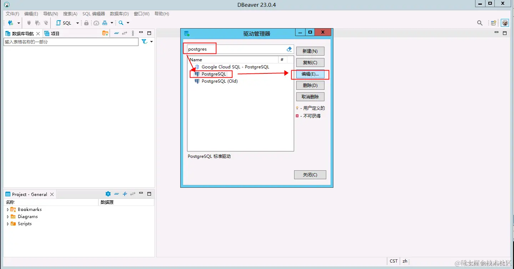Open the 编辑(E) menu in menu bar
The image size is (514, 269).
(x=31, y=14)
